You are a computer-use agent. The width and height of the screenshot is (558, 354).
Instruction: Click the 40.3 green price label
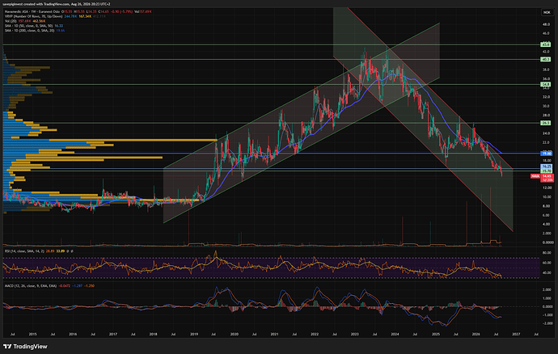click(x=545, y=60)
